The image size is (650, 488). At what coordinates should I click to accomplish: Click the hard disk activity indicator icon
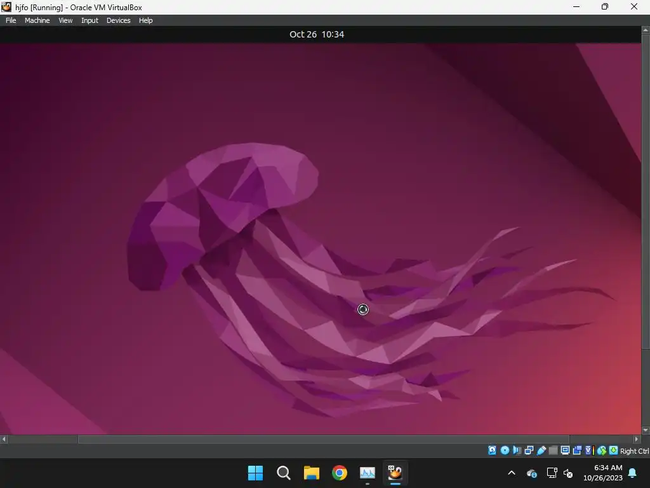(x=492, y=451)
